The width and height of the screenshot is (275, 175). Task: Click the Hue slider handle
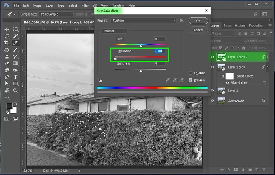pyautogui.click(x=141, y=46)
